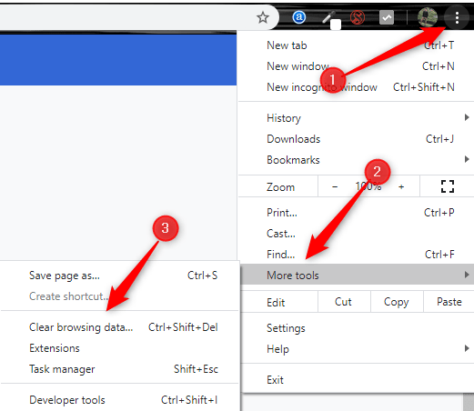The height and width of the screenshot is (411, 474).
Task: Open the three-dot Chrome menu
Action: 457,18
